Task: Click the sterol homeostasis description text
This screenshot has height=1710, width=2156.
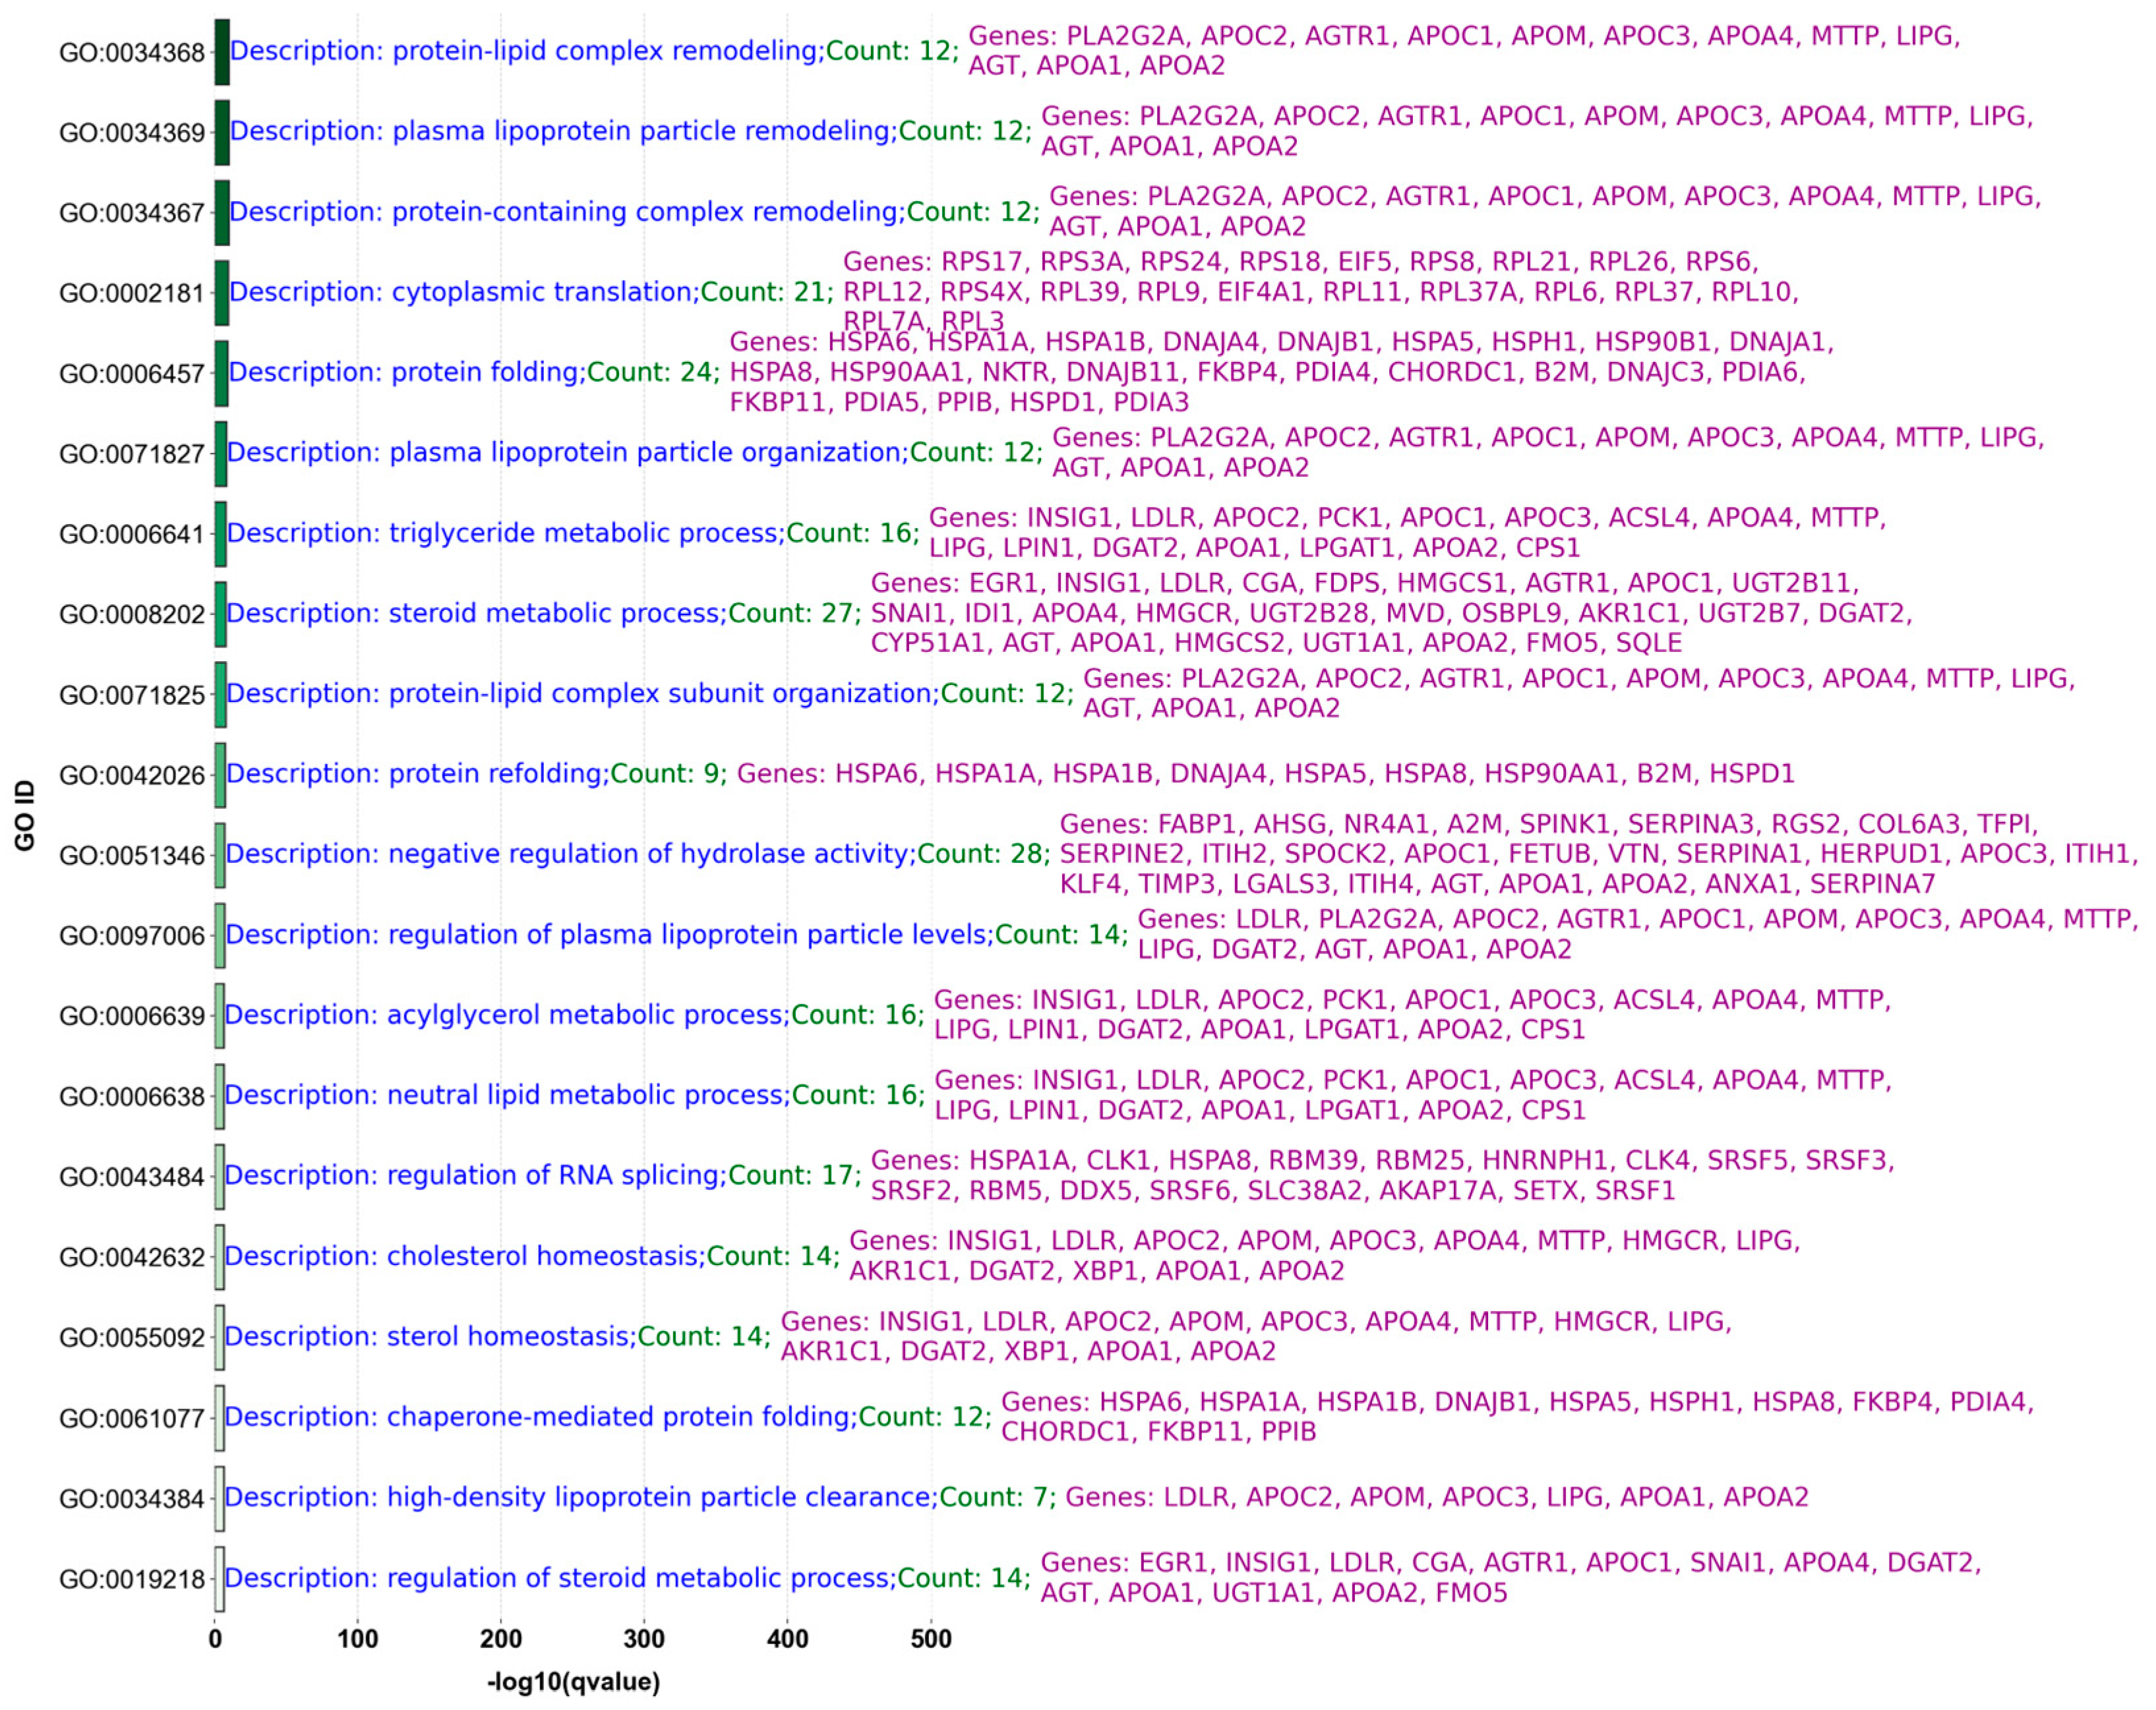Action: [430, 1337]
